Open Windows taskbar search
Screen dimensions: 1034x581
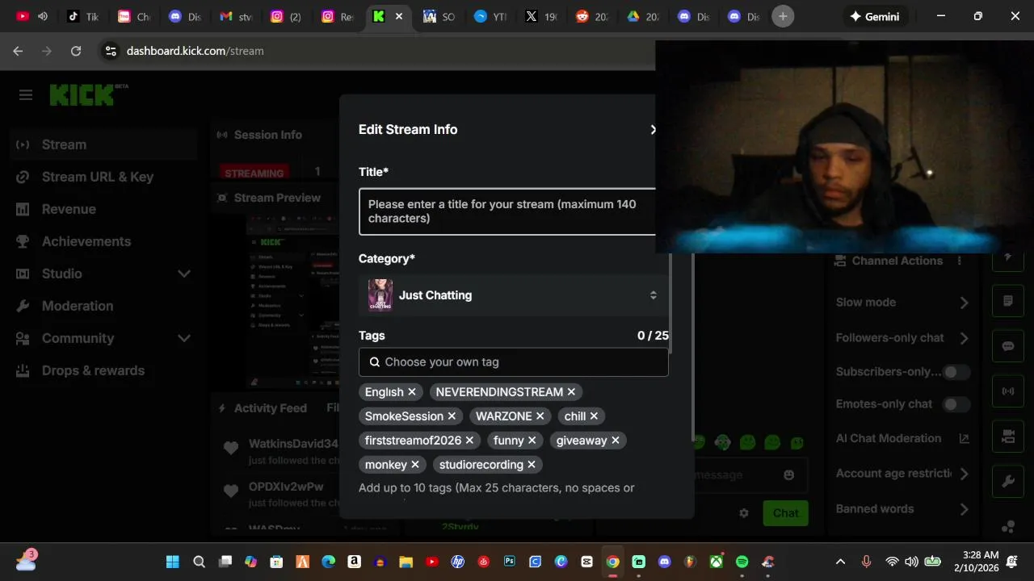(199, 562)
